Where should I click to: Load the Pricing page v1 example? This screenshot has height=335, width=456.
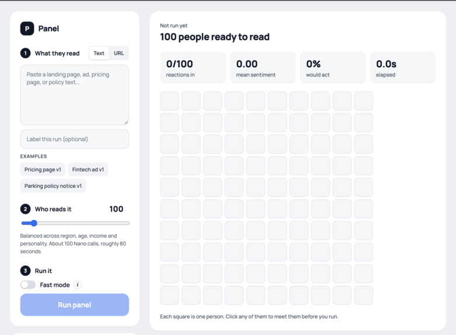[x=43, y=170]
